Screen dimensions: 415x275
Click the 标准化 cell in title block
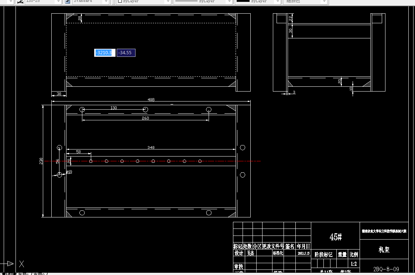click(x=278, y=253)
